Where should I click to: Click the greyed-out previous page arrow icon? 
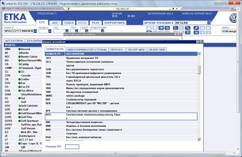point(202,32)
